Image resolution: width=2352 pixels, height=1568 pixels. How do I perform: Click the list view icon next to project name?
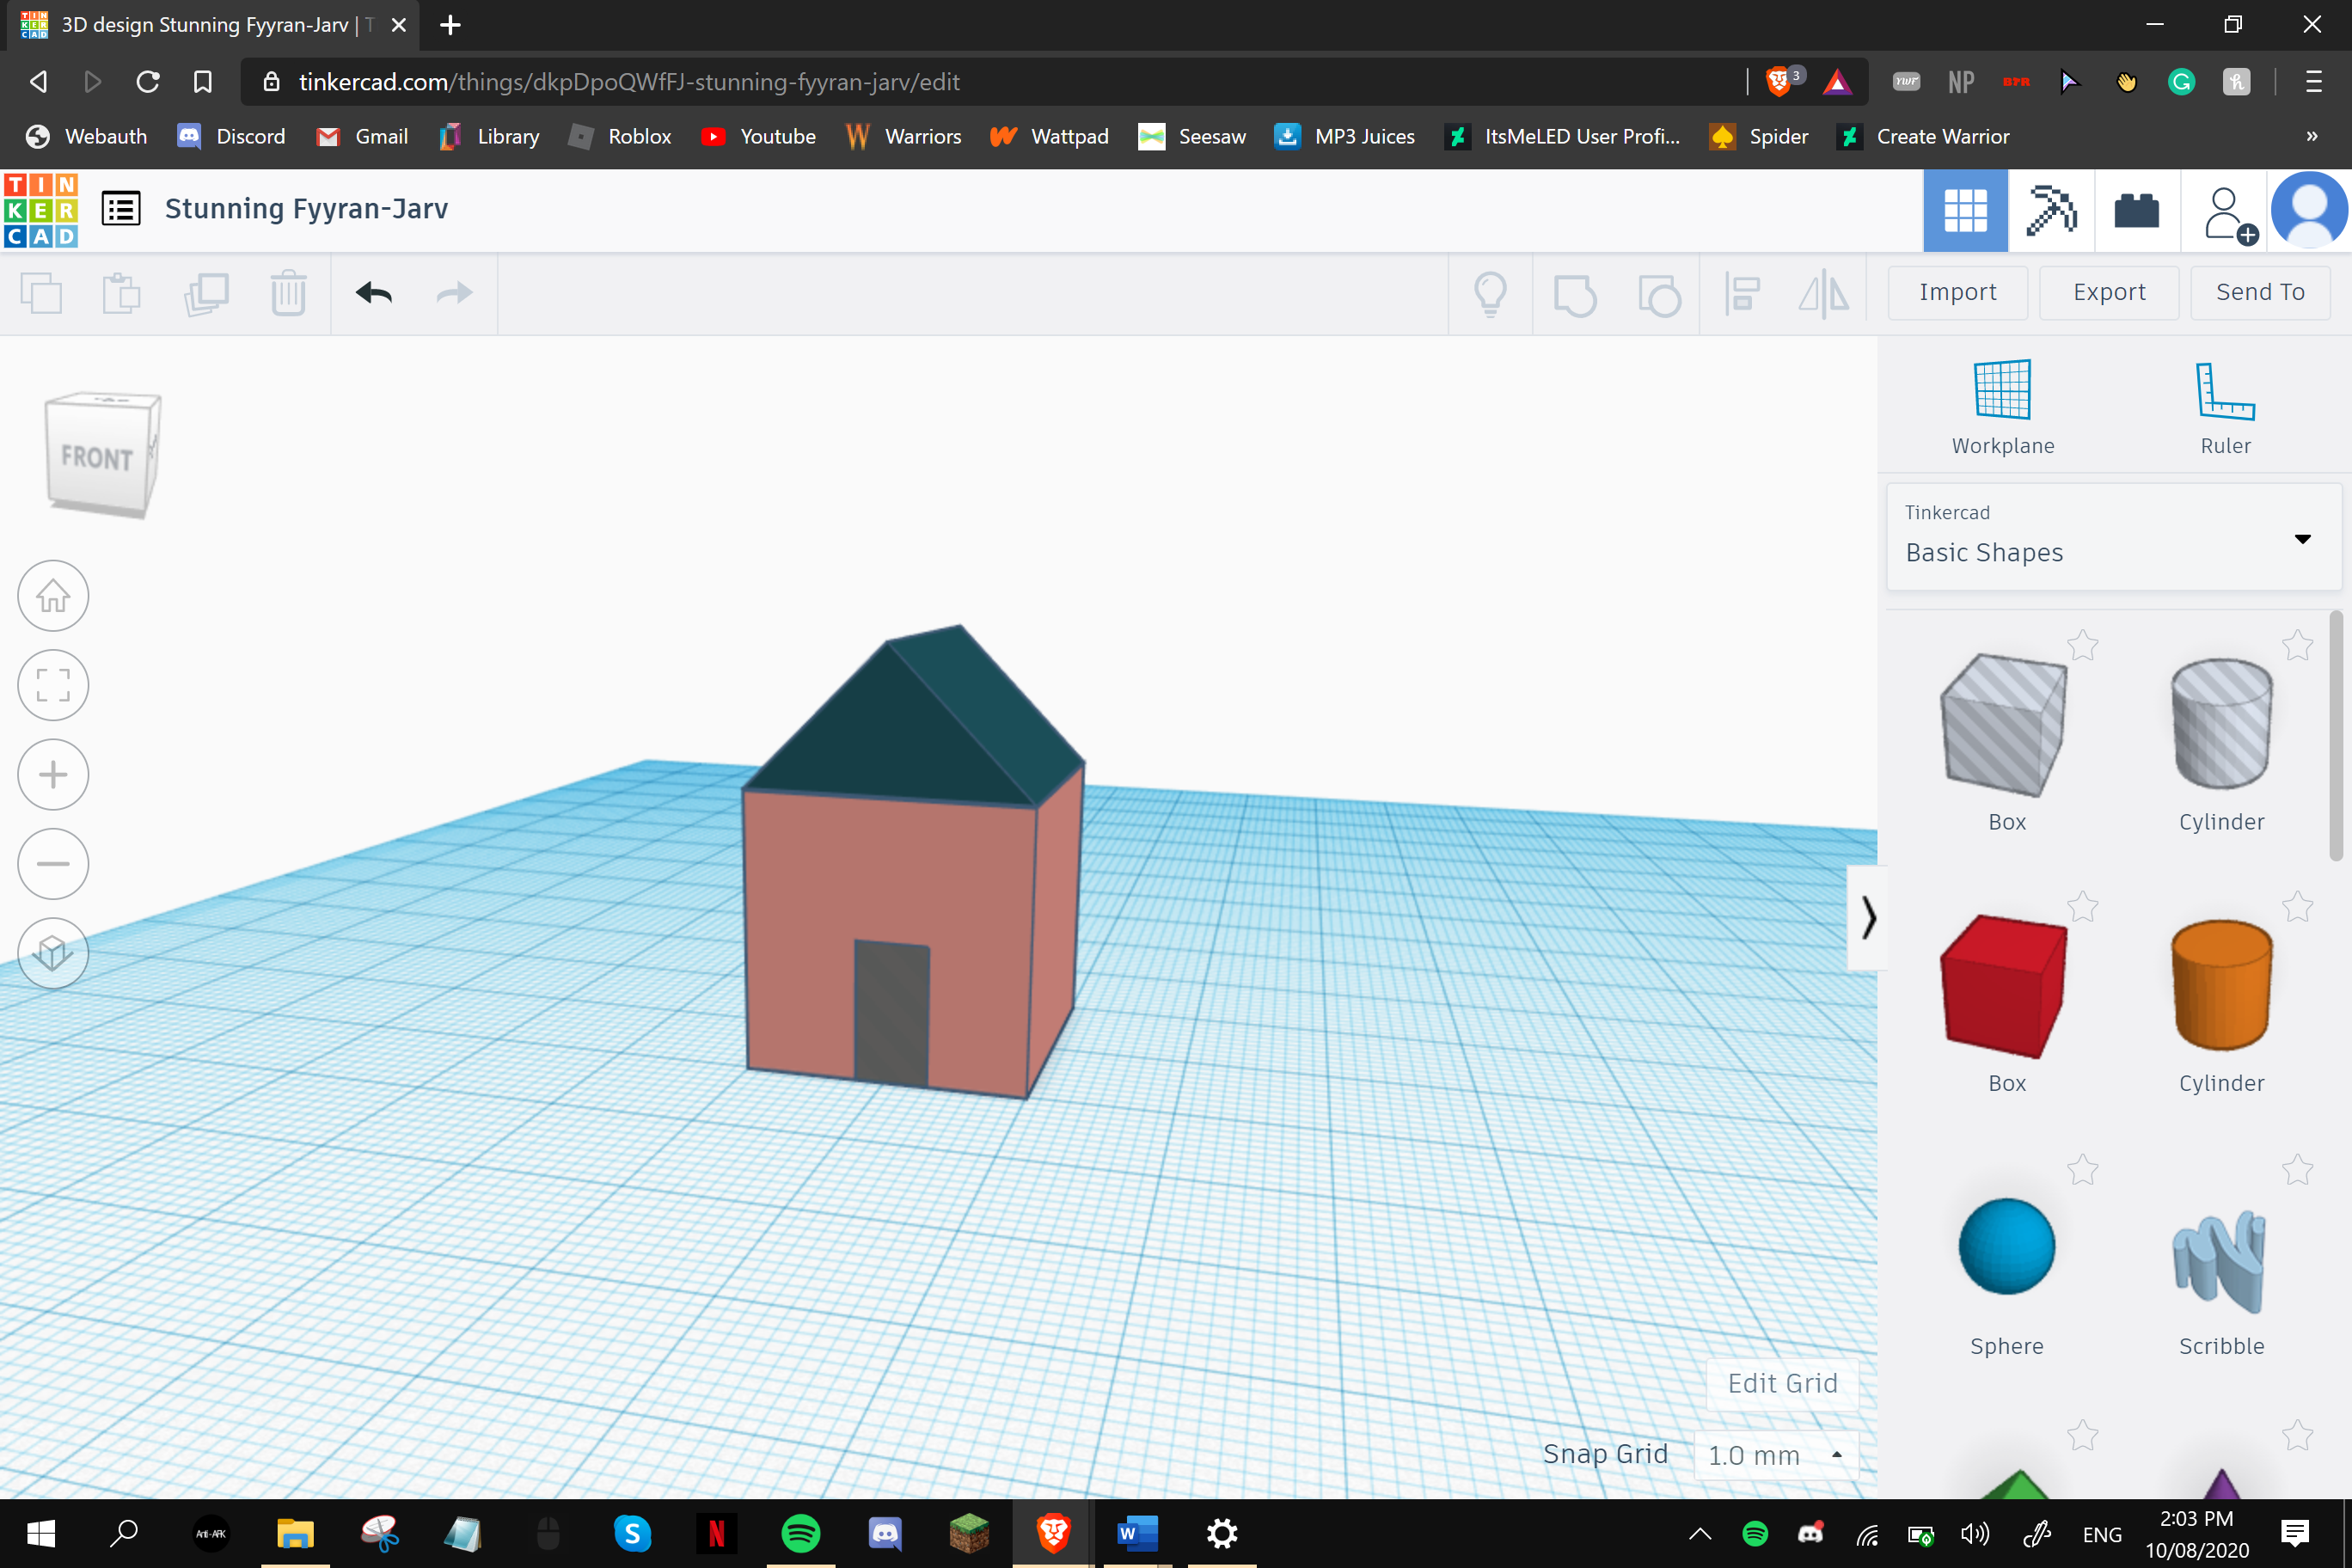120,208
